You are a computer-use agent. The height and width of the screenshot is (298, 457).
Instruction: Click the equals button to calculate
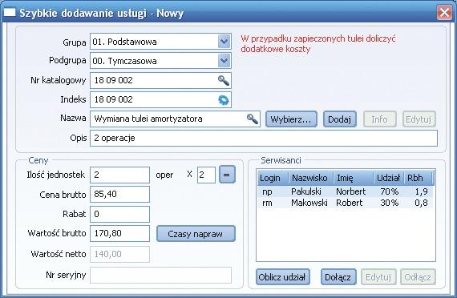click(x=227, y=175)
